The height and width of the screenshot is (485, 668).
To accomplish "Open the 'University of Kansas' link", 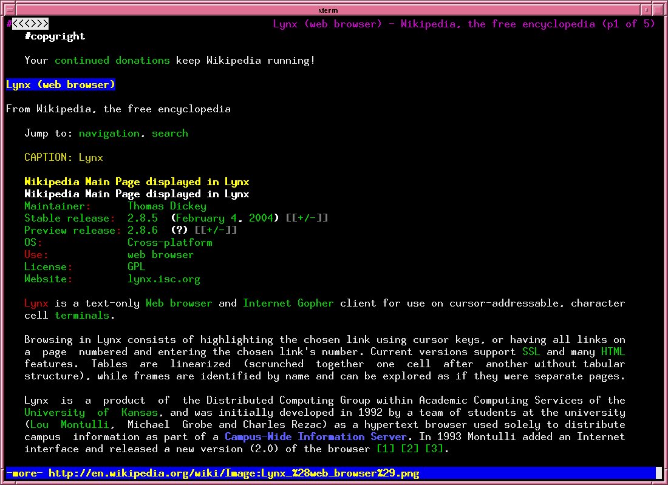I will [90, 412].
